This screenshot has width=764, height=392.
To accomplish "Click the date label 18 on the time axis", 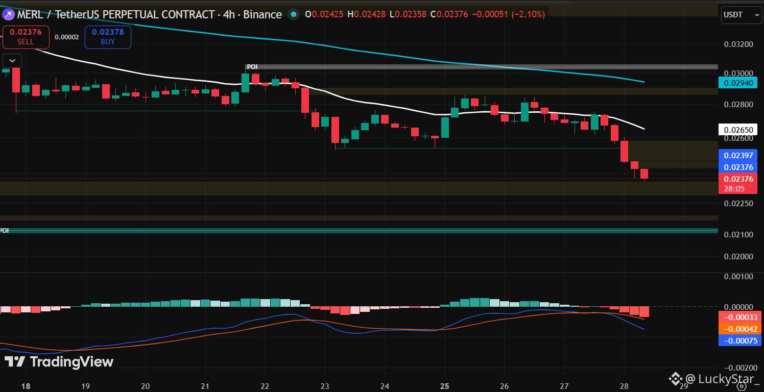I will [x=26, y=386].
